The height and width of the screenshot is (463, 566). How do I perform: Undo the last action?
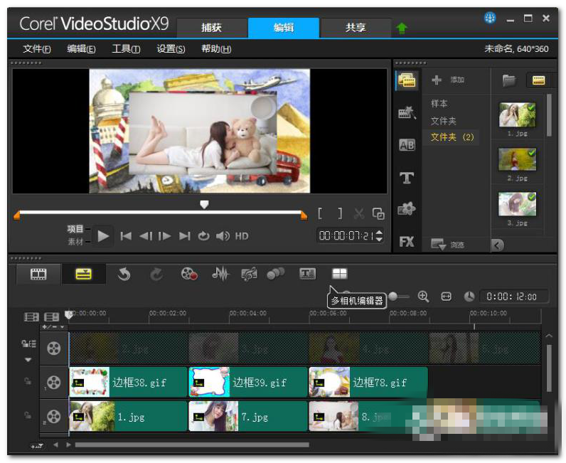pos(124,274)
